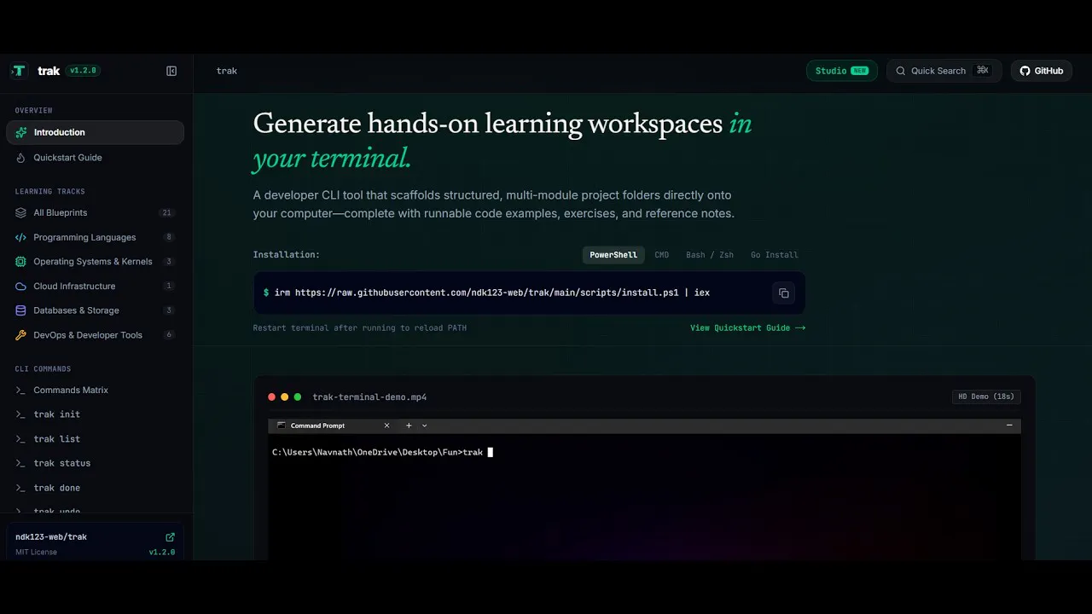Open the Studio NEW button
The height and width of the screenshot is (614, 1092).
(842, 71)
